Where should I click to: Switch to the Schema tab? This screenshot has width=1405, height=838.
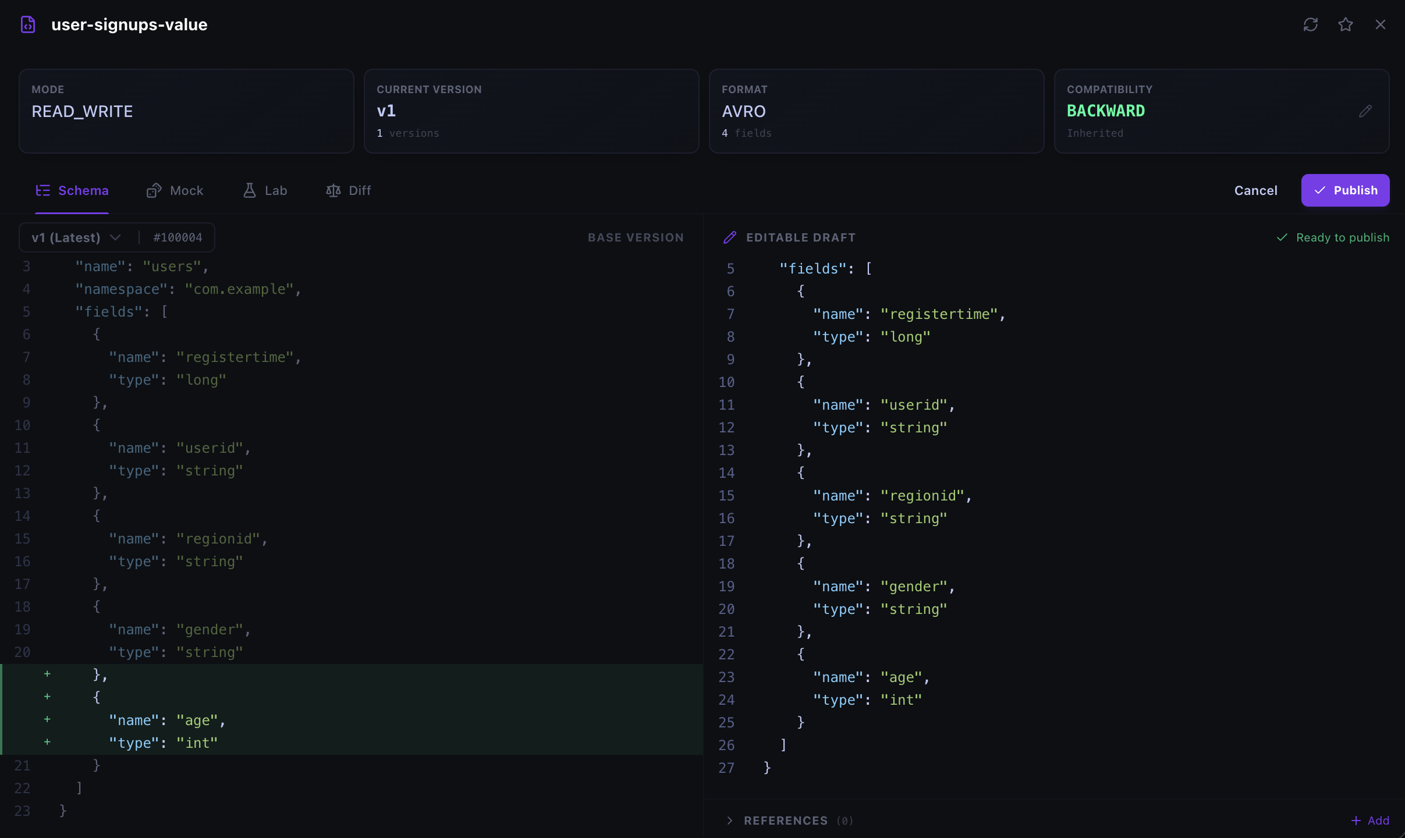72,190
